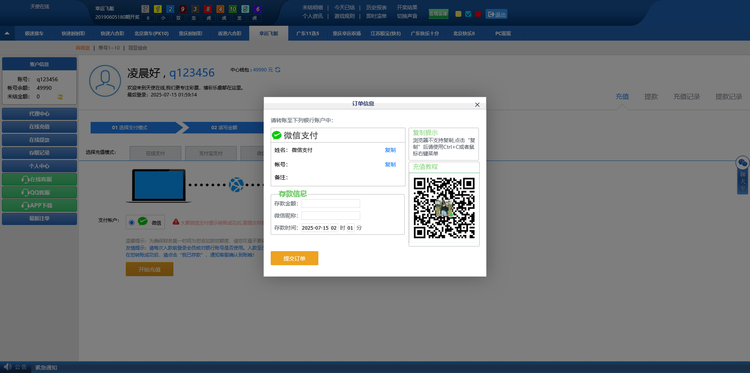Switch to 极速赛车 game tab
The height and width of the screenshot is (373, 750).
[34, 33]
